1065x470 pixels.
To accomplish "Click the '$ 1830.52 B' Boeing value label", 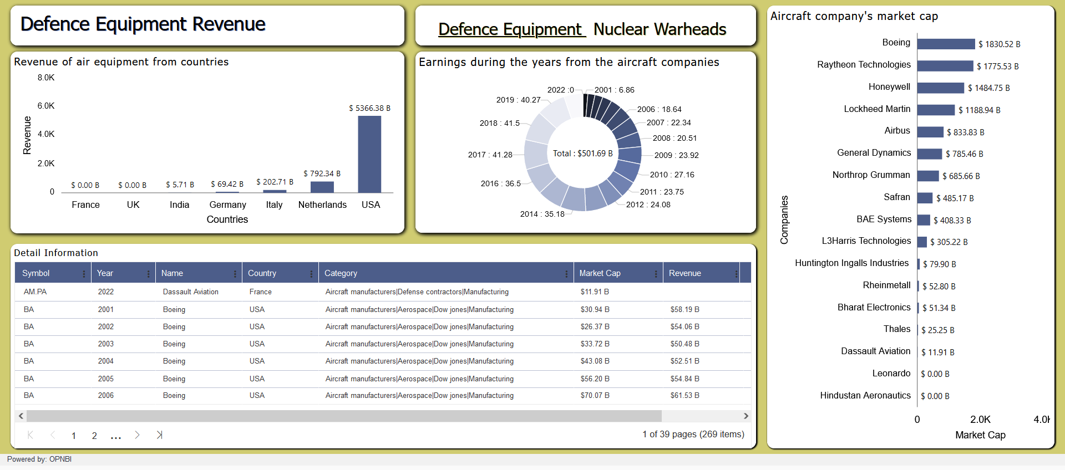I will [999, 44].
